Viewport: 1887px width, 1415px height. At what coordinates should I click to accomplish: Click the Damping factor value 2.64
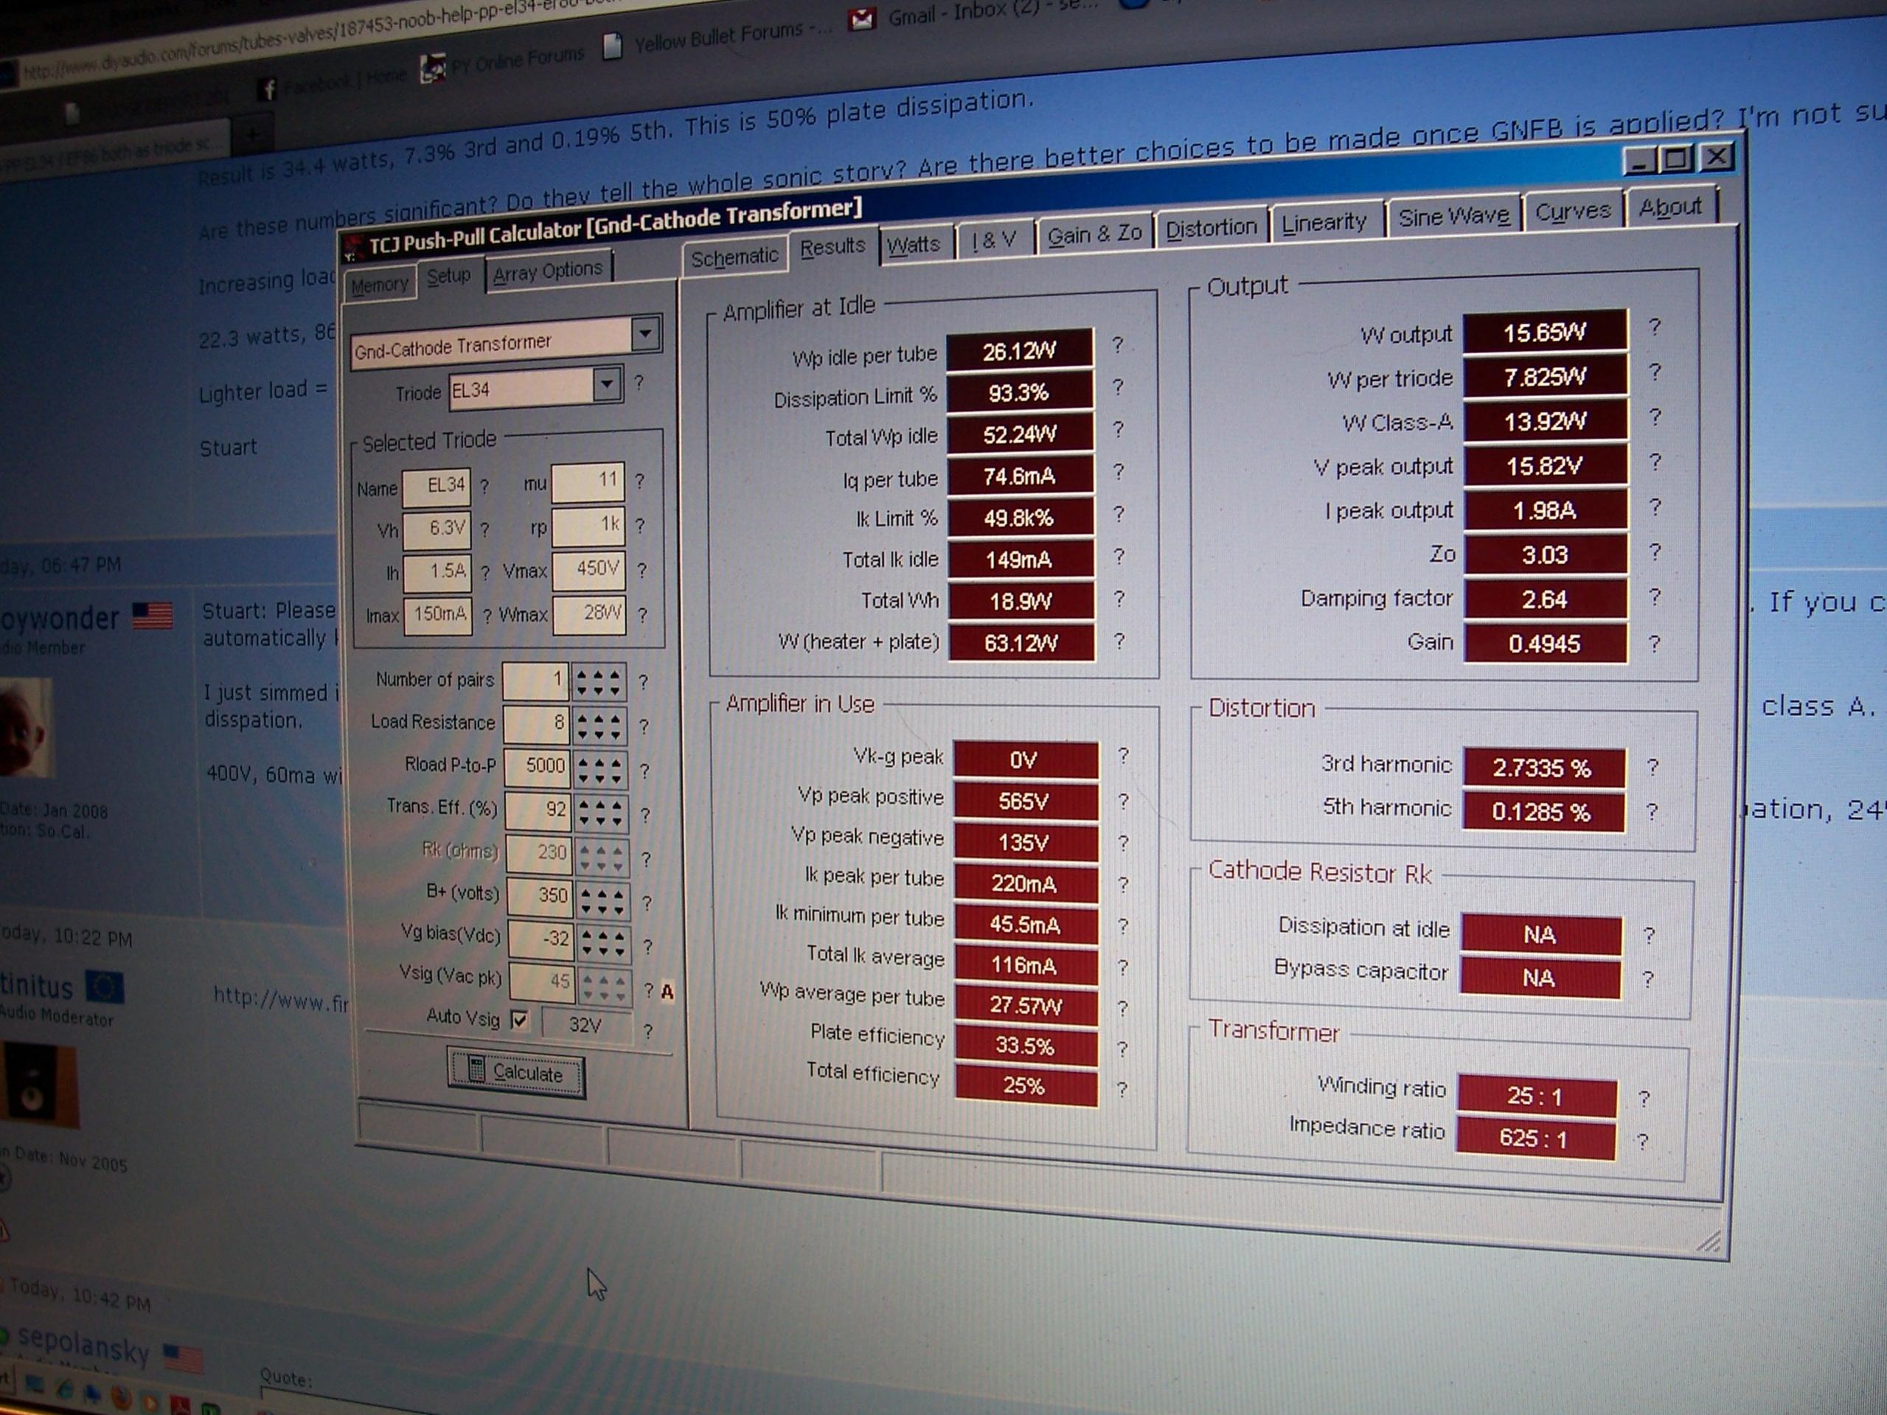coord(1544,599)
